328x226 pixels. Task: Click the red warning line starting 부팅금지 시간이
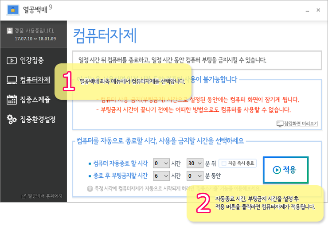click(194, 109)
